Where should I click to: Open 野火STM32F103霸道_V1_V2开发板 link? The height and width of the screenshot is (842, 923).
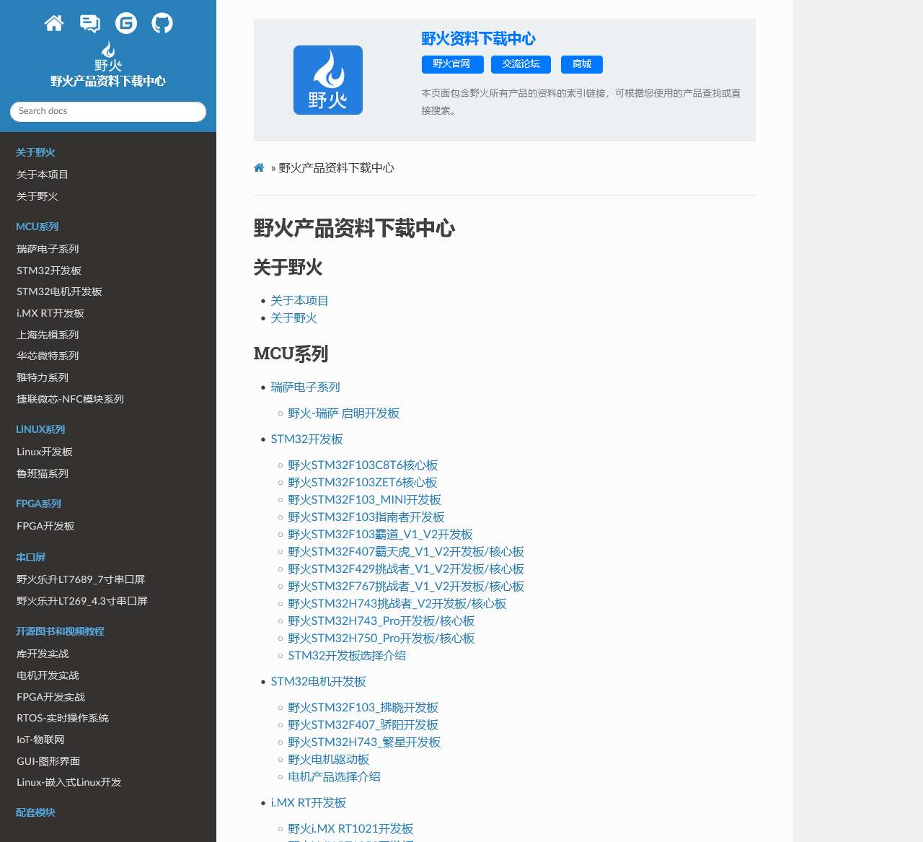pyautogui.click(x=380, y=535)
